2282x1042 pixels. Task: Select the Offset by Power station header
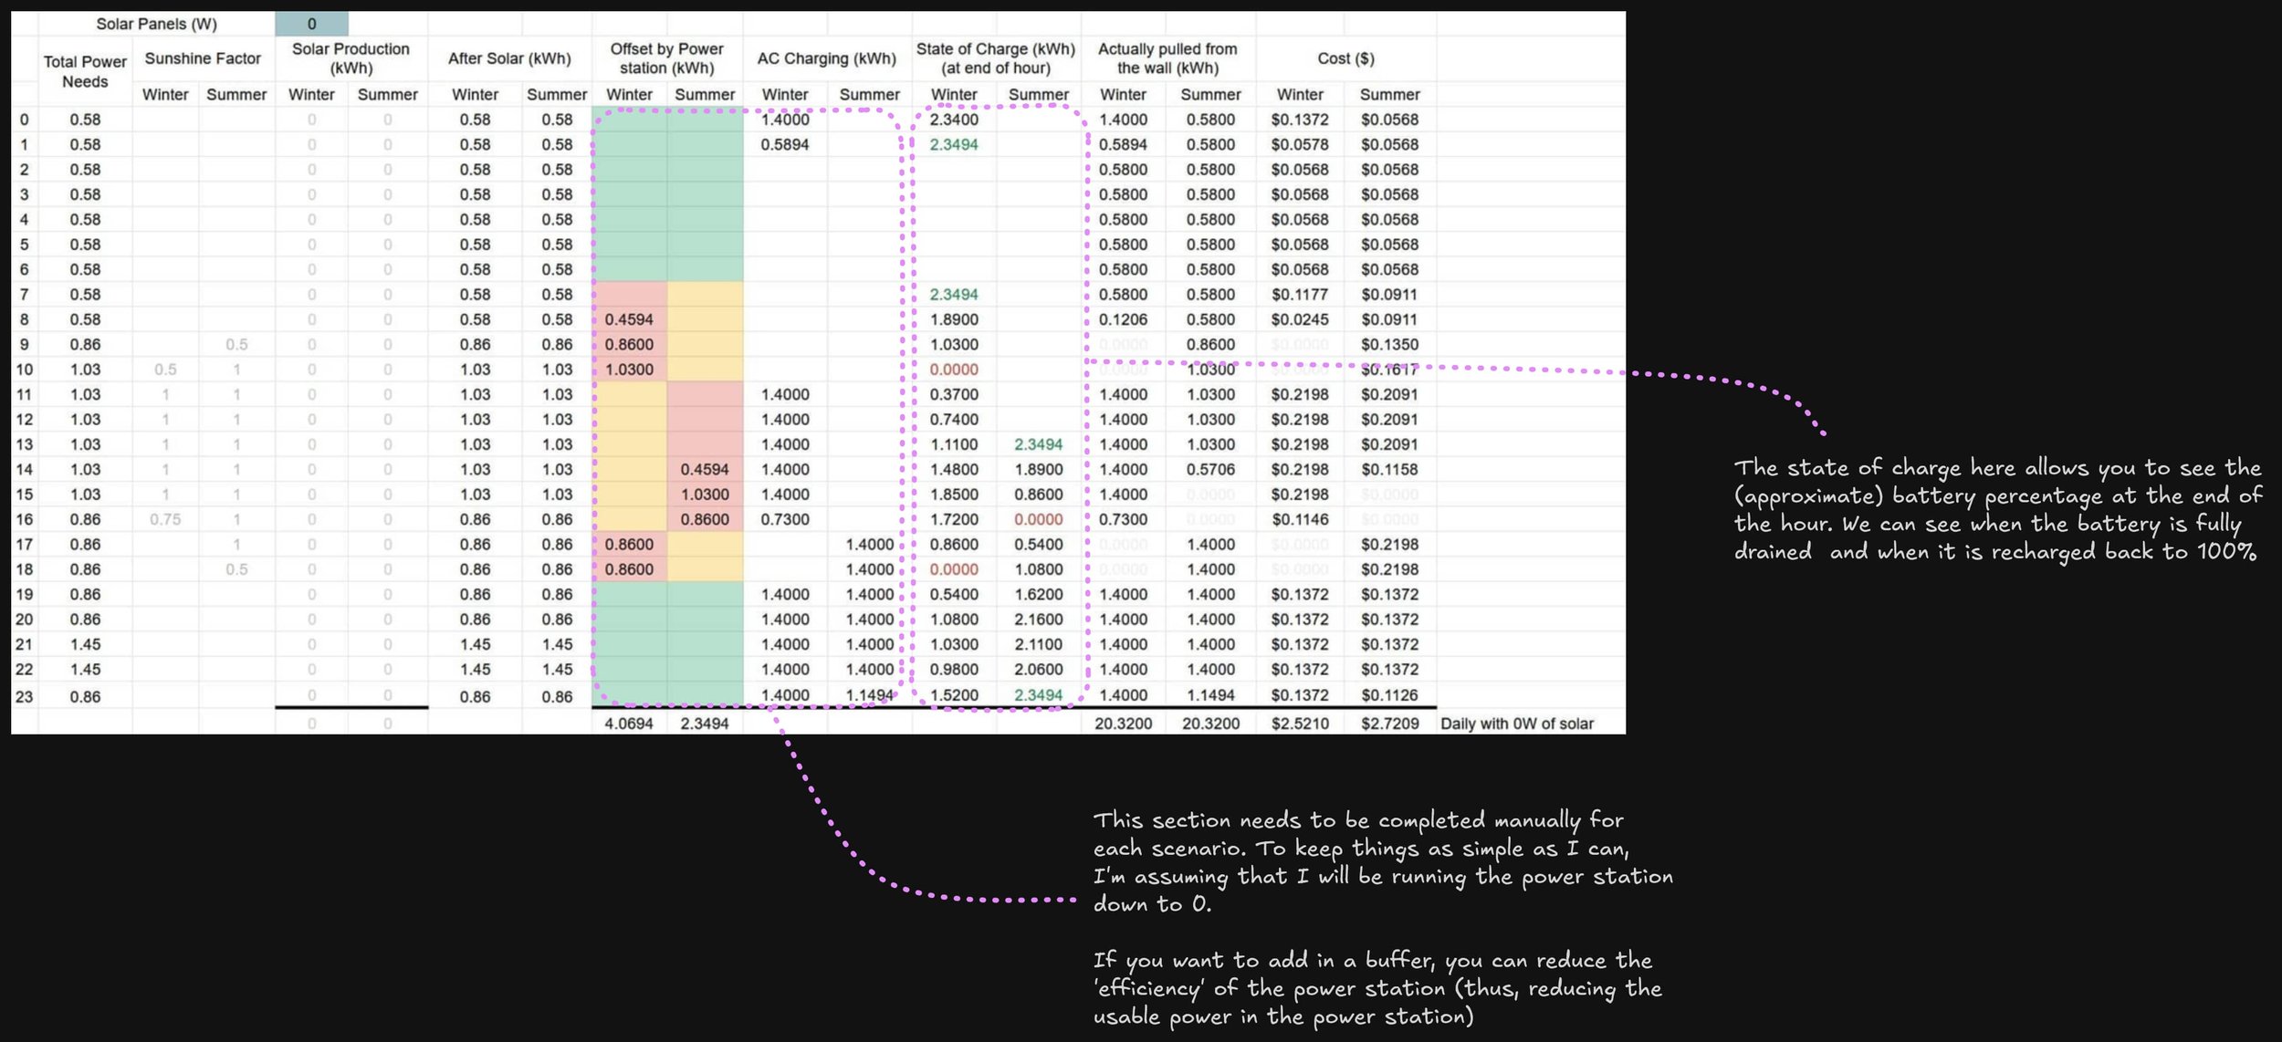point(666,58)
